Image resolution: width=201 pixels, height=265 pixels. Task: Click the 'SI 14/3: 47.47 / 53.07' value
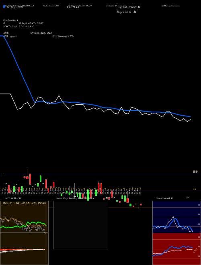click(31, 23)
